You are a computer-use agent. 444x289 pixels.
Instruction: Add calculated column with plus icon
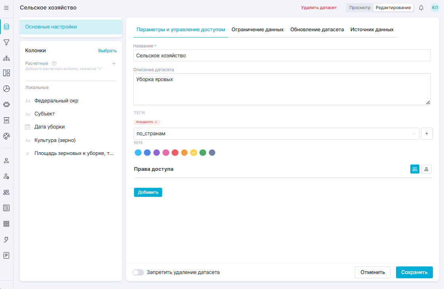pyautogui.click(x=114, y=63)
